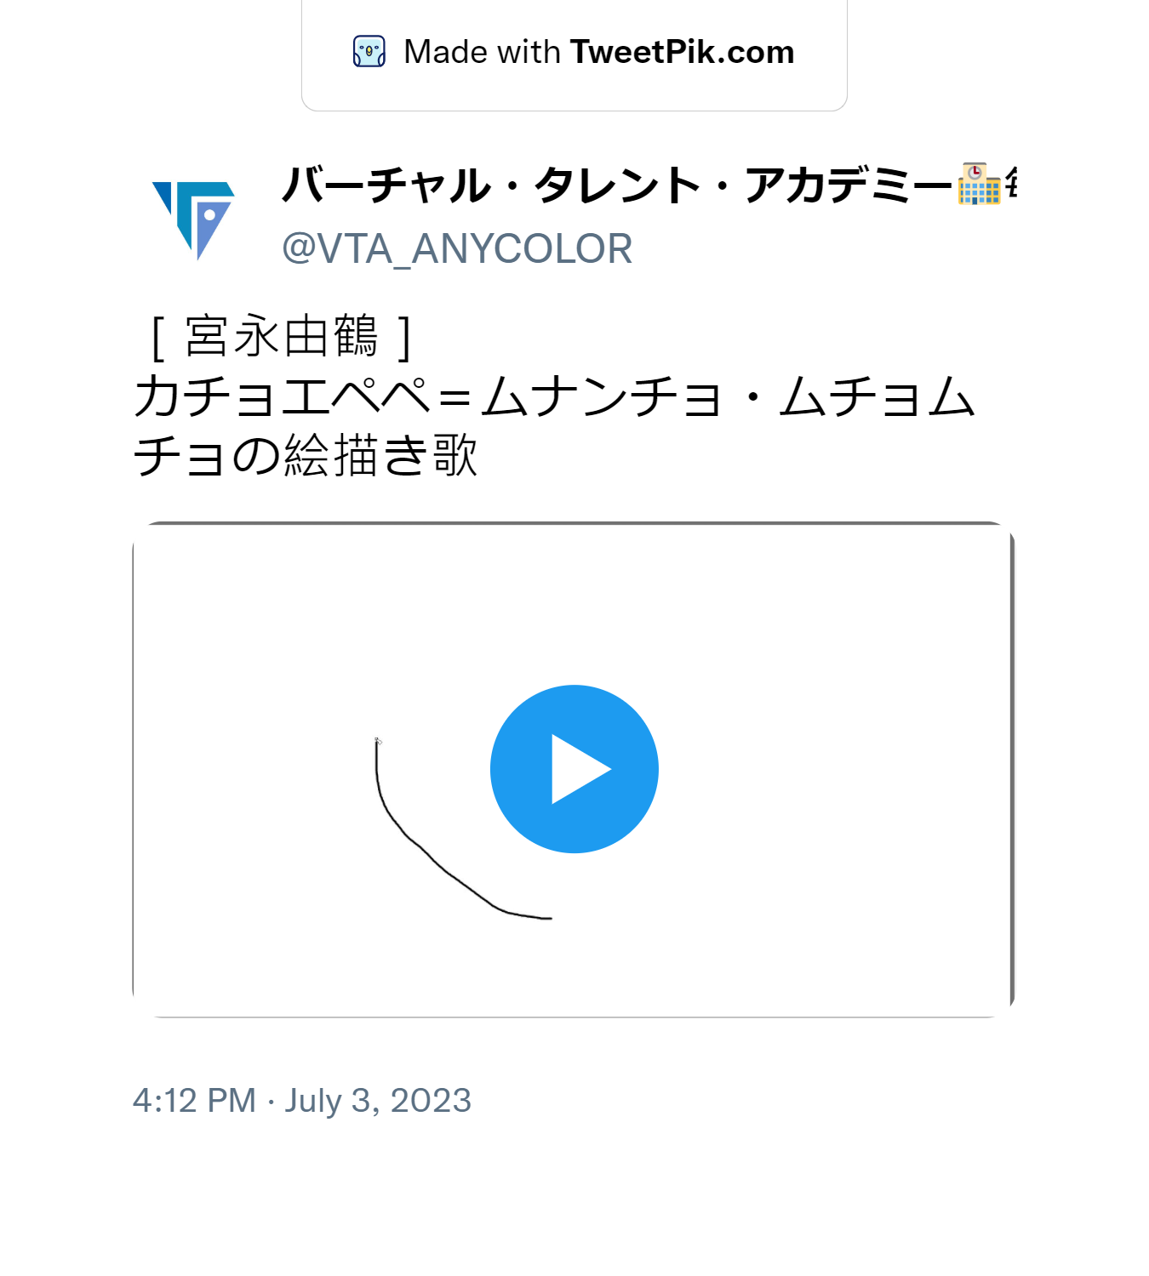The width and height of the screenshot is (1149, 1276).
Task: Click the tiny cursor mark atop sketch
Action: pos(378,742)
